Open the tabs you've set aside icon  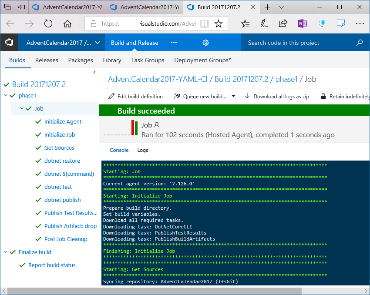(x=7, y=7)
